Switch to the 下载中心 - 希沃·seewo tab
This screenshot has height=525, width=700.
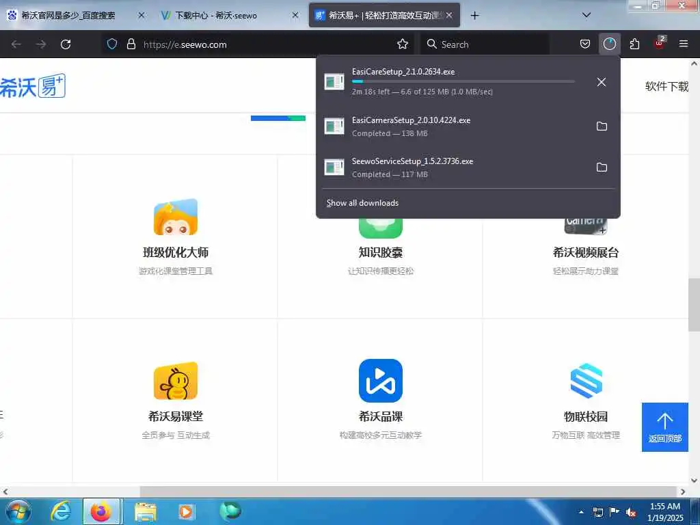coord(215,16)
